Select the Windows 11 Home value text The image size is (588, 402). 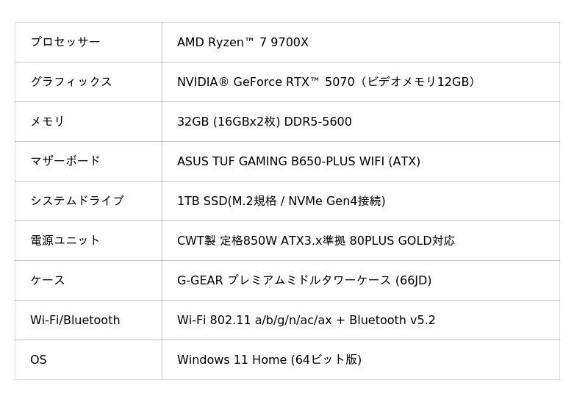[269, 359]
